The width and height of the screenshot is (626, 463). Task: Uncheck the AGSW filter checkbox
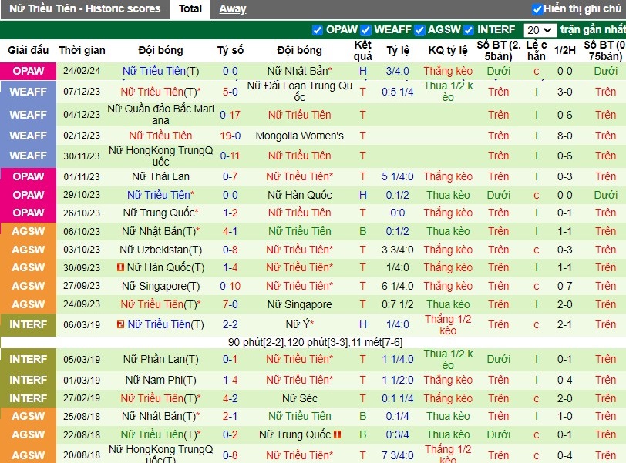(x=419, y=30)
